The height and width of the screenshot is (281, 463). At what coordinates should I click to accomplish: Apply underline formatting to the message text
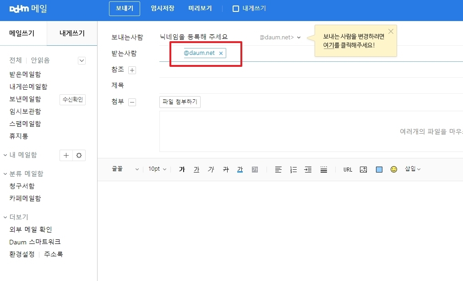[196, 169]
